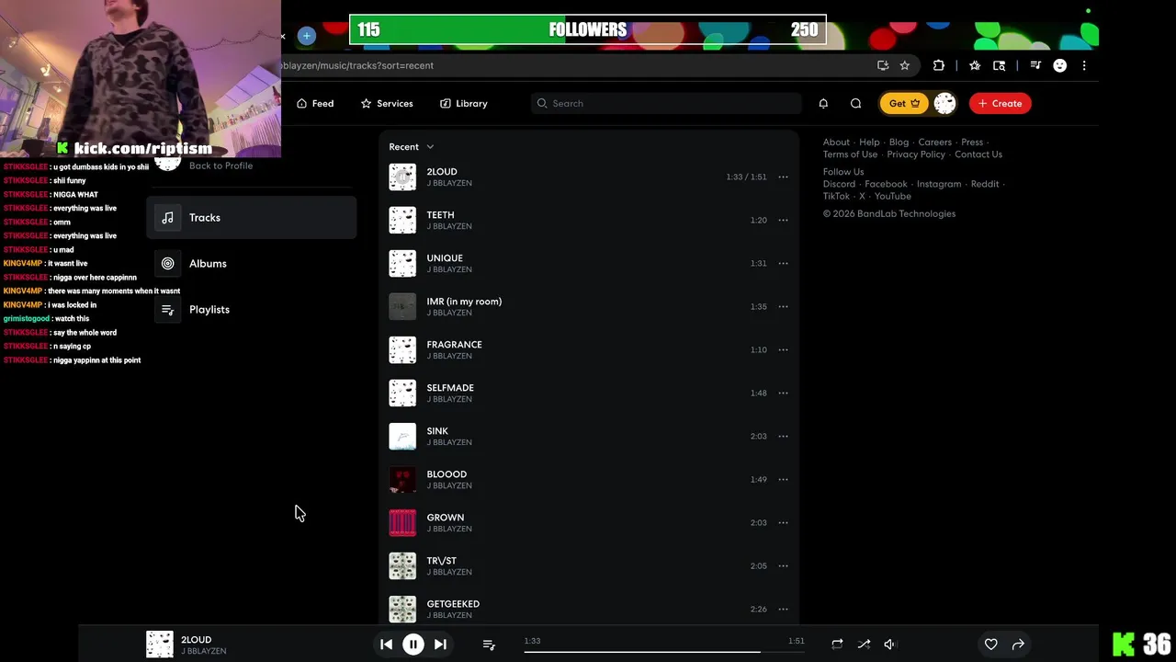1176x662 pixels.
Task: Select Playlists in the sidebar
Action: [252, 310]
